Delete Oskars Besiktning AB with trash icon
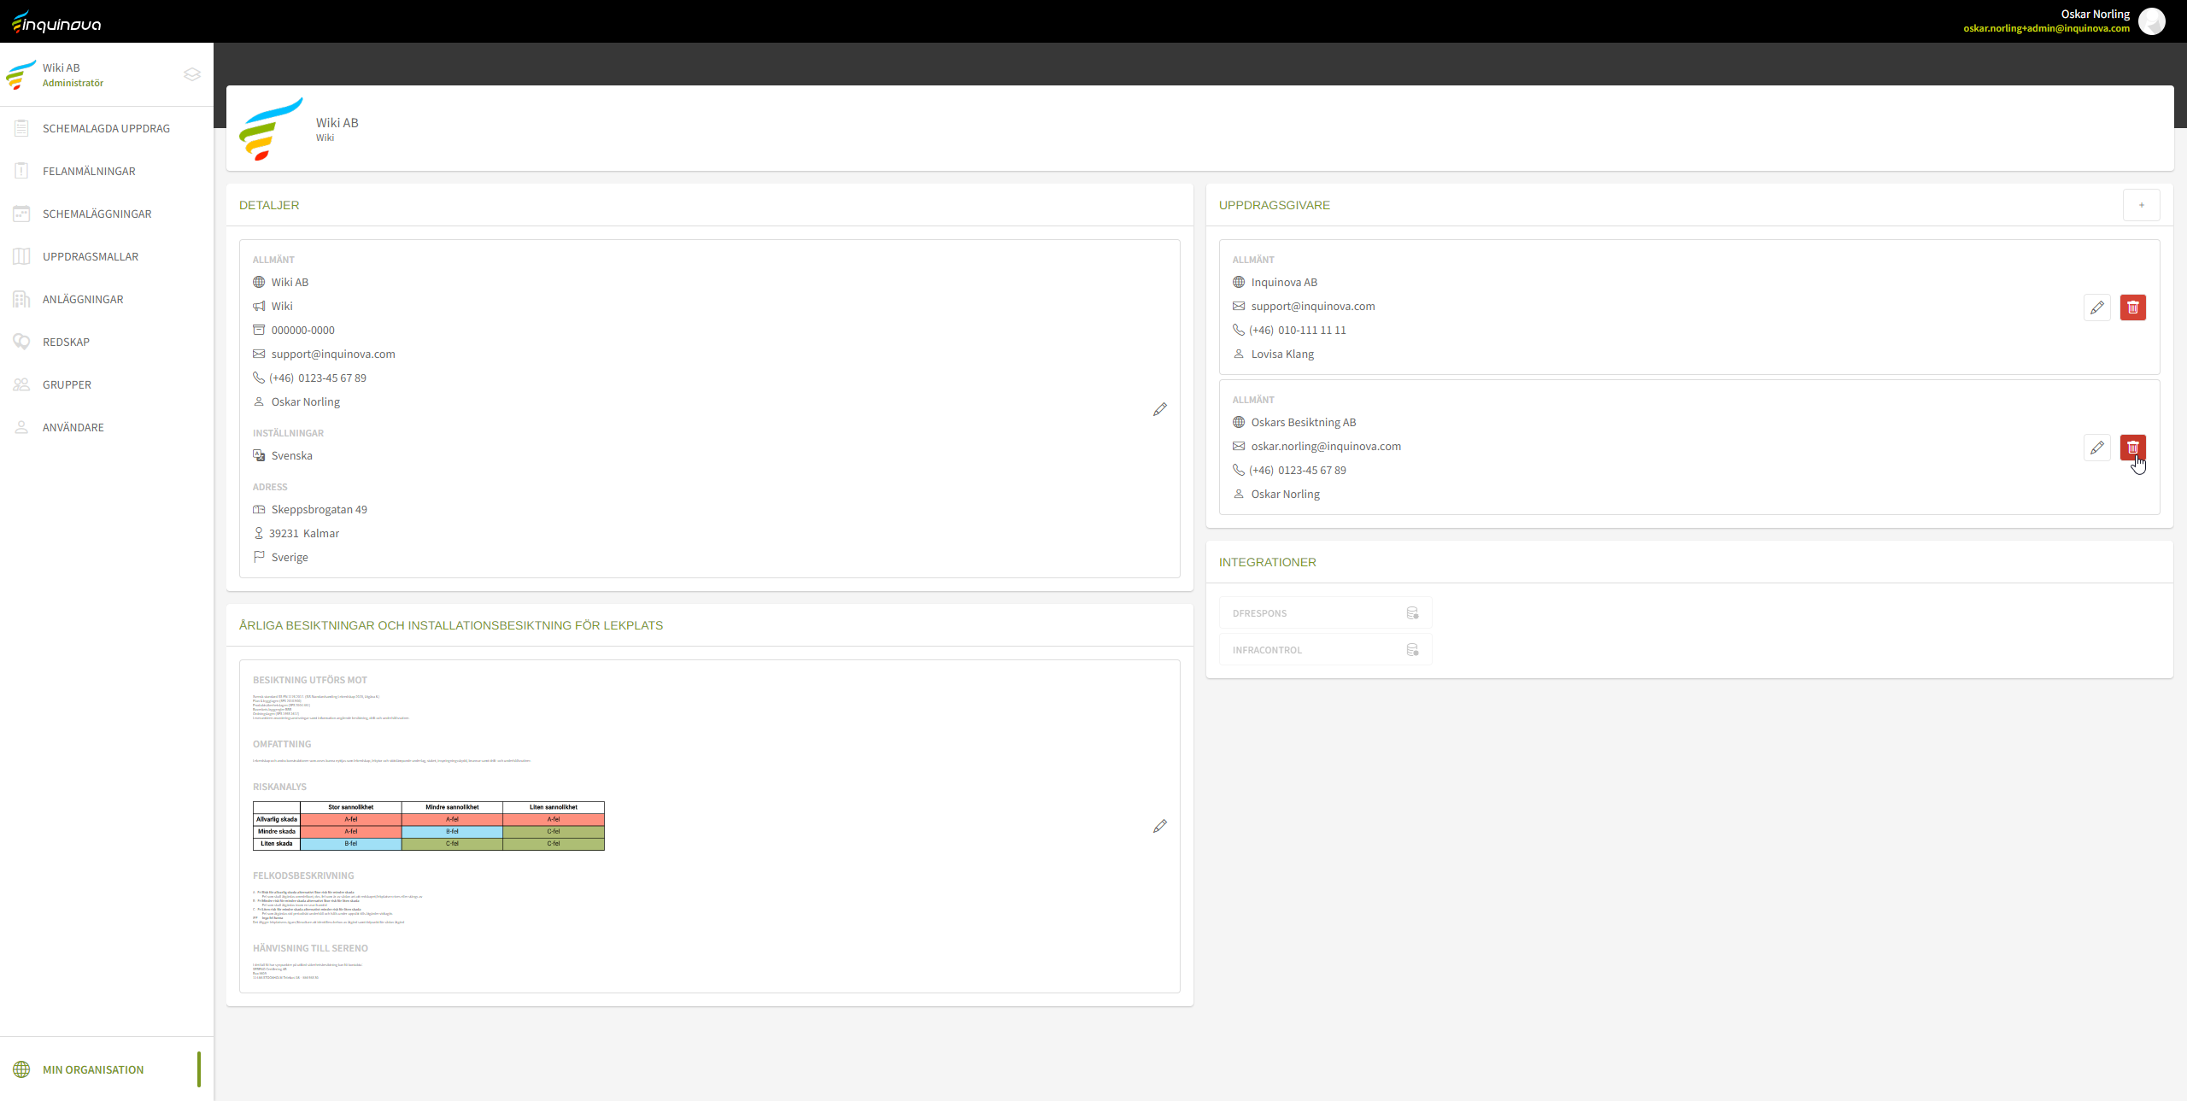This screenshot has height=1101, width=2187. (2132, 448)
